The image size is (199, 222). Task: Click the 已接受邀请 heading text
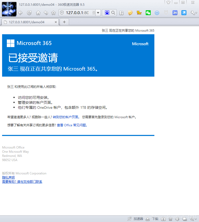[33, 58]
